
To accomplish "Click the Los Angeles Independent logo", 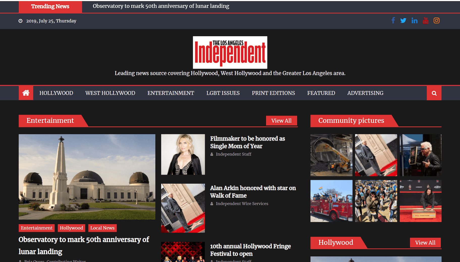I will point(230,52).
